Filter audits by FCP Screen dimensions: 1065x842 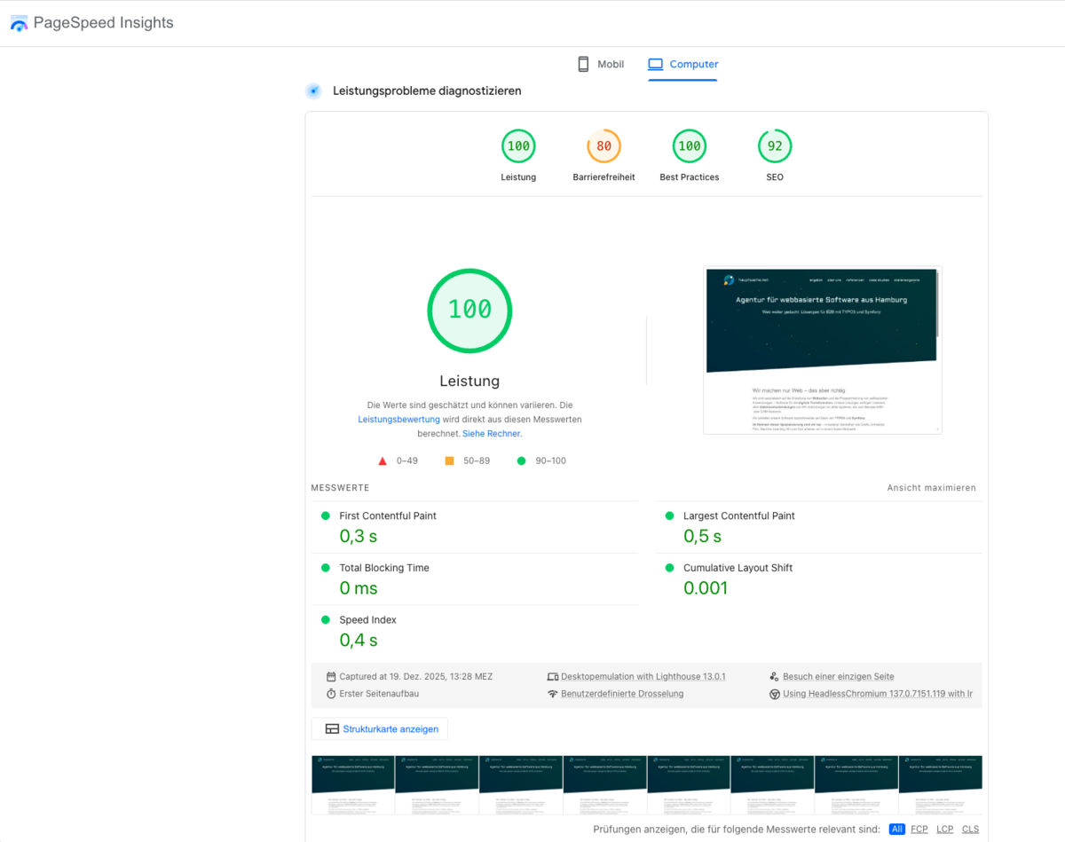tap(919, 830)
